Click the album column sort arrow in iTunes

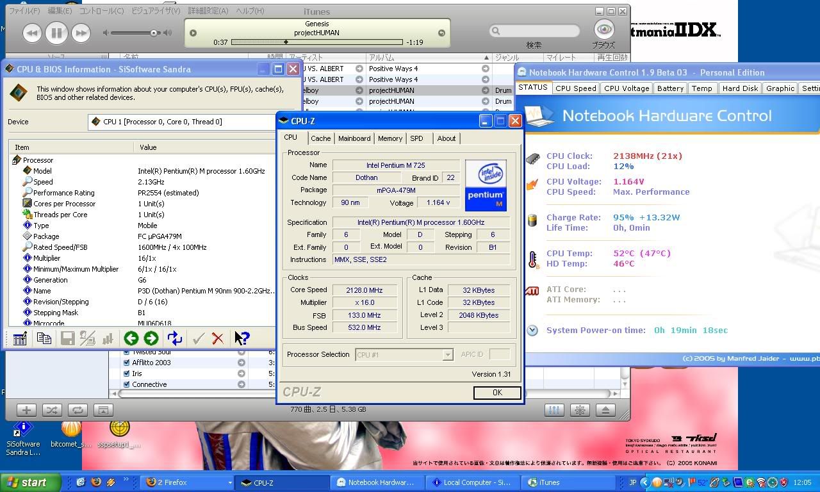pos(487,58)
